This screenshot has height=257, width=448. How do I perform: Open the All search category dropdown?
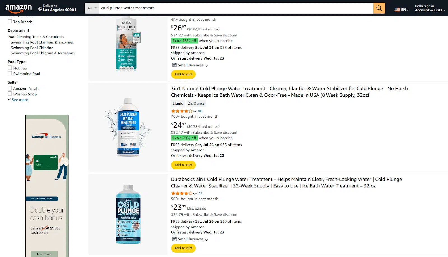click(92, 8)
